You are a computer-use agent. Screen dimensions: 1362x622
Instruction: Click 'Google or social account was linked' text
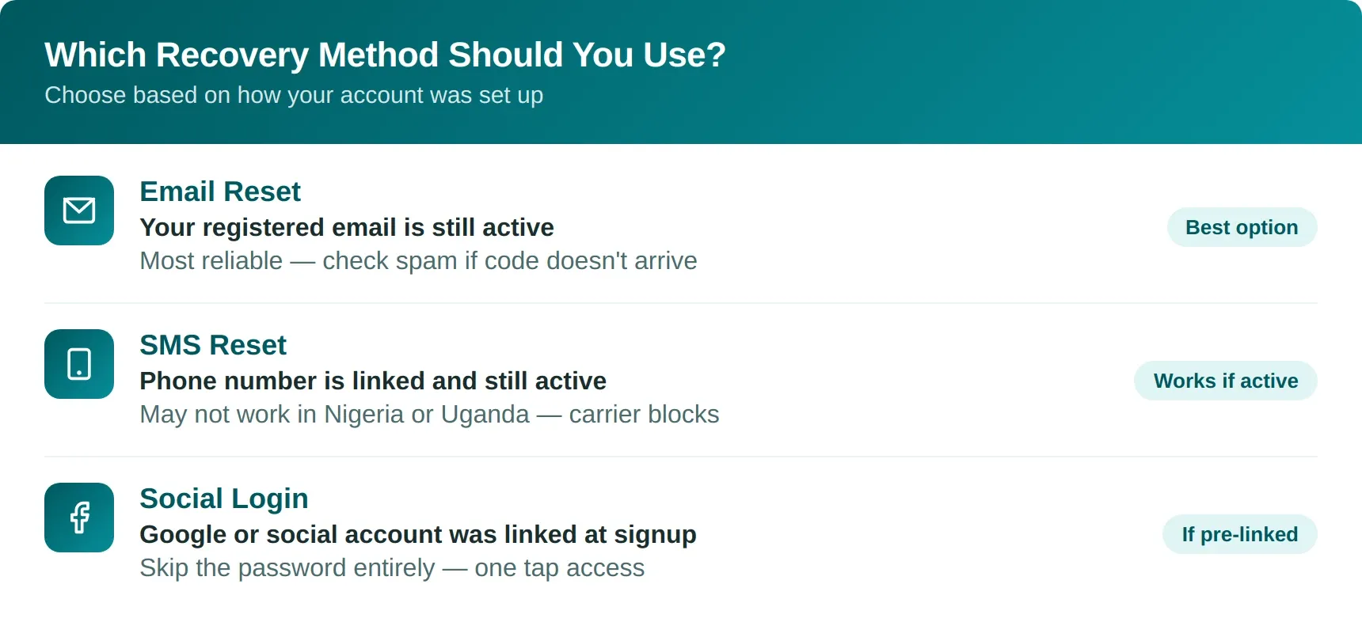(418, 534)
